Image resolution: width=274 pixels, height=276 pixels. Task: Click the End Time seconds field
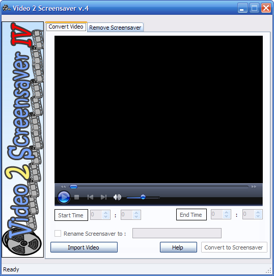[249, 214]
